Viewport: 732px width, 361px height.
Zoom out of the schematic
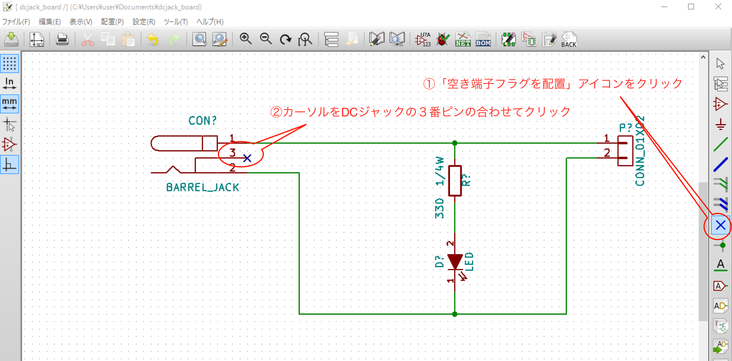point(266,39)
